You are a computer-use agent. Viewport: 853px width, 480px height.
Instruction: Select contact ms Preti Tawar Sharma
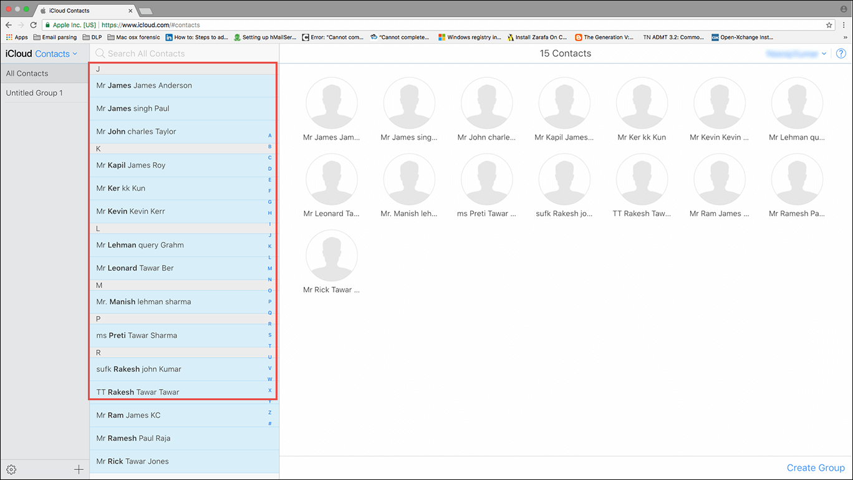click(183, 335)
